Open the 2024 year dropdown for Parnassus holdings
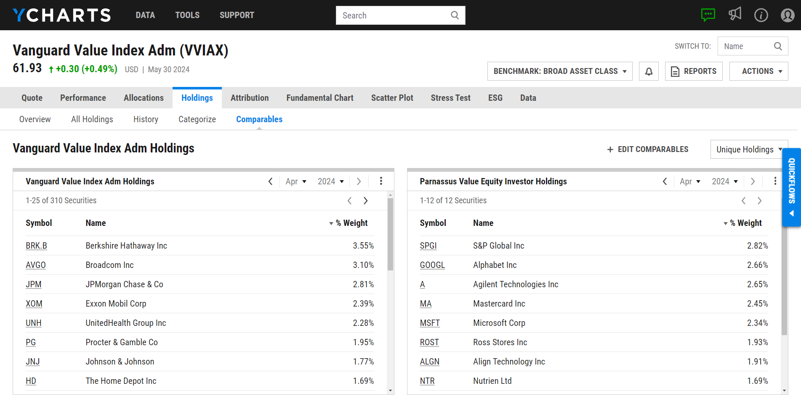 pyautogui.click(x=725, y=181)
